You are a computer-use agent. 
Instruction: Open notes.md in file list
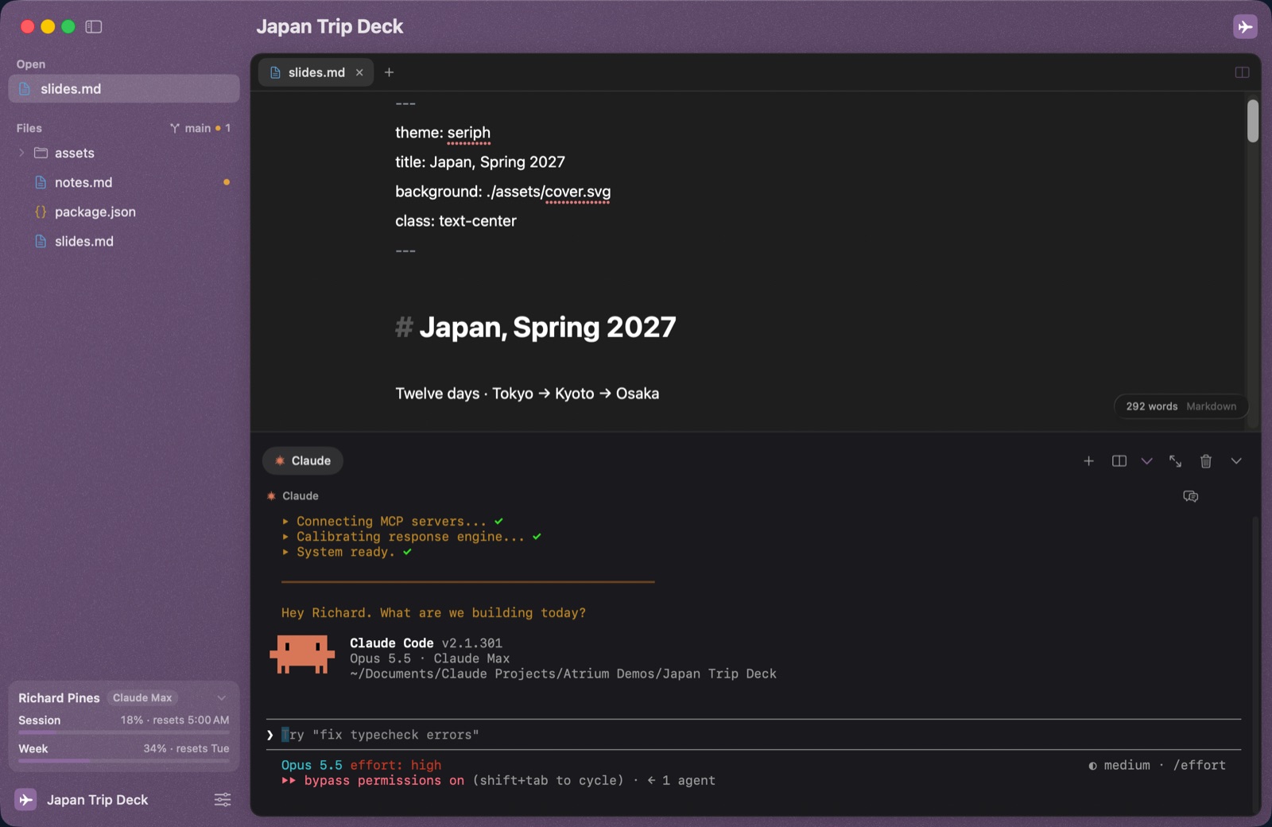[x=83, y=182]
